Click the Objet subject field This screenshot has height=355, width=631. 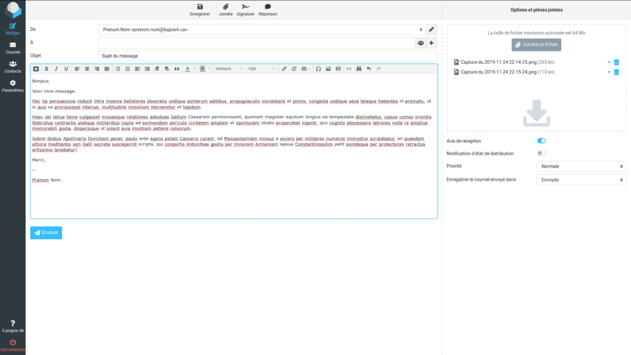pos(267,56)
